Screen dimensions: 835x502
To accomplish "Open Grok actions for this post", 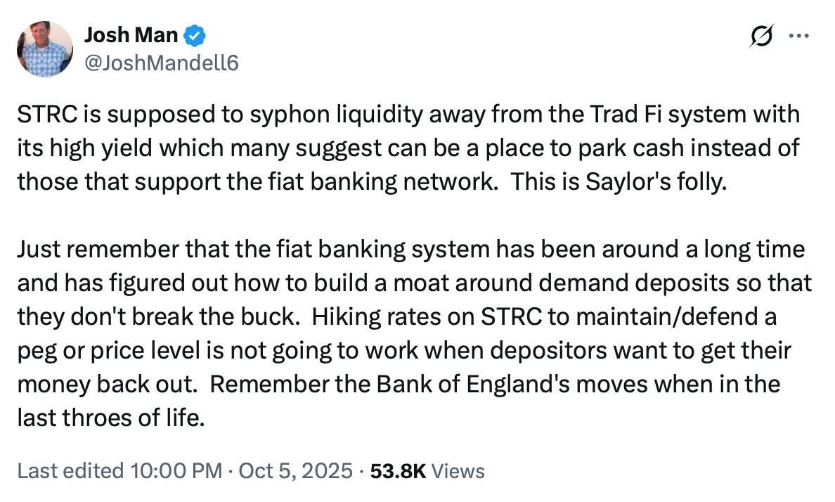I will [763, 36].
